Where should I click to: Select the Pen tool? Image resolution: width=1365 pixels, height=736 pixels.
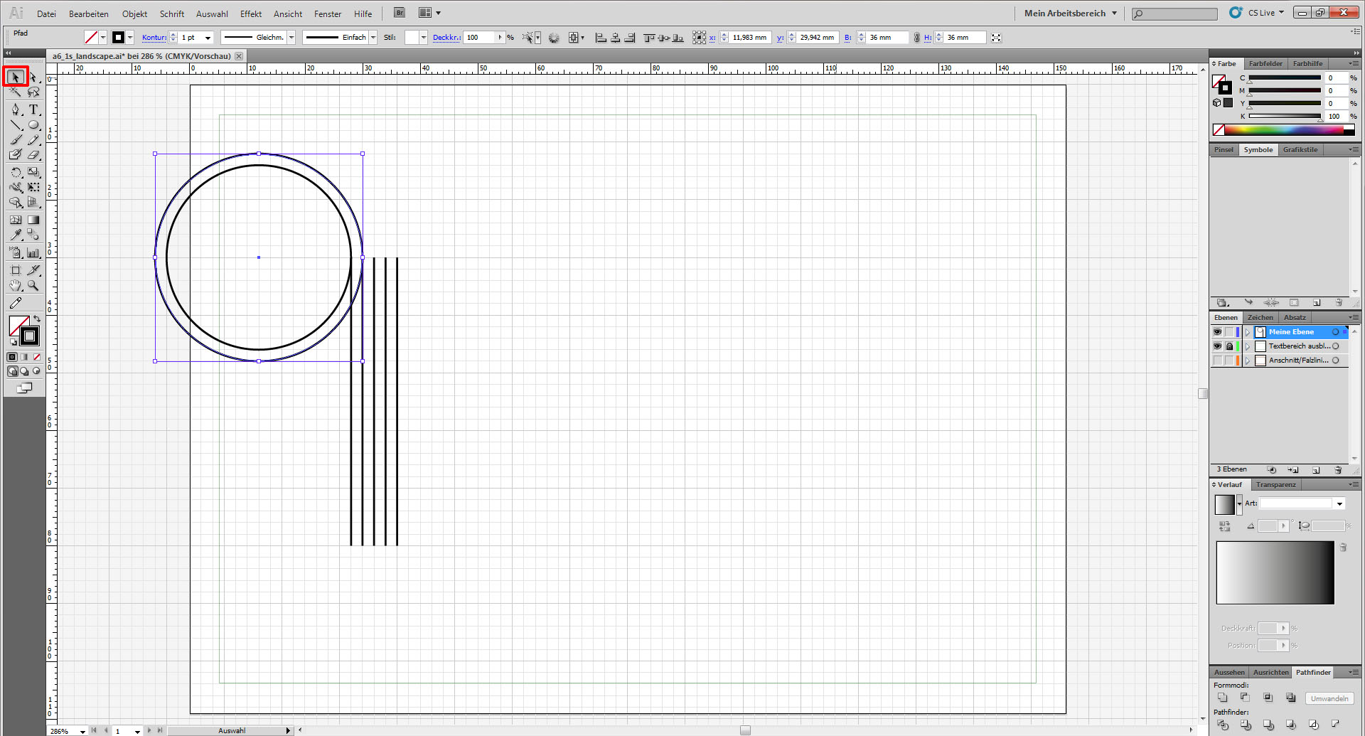(x=16, y=110)
